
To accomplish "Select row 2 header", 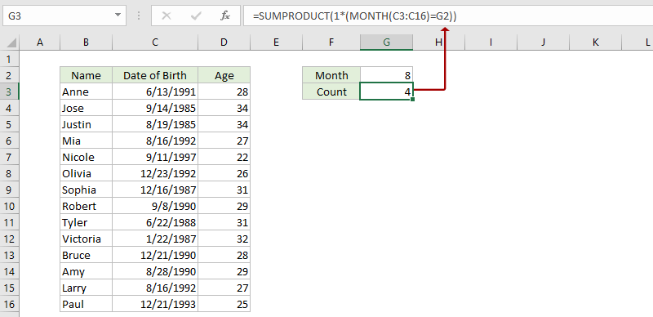I will pos(9,75).
